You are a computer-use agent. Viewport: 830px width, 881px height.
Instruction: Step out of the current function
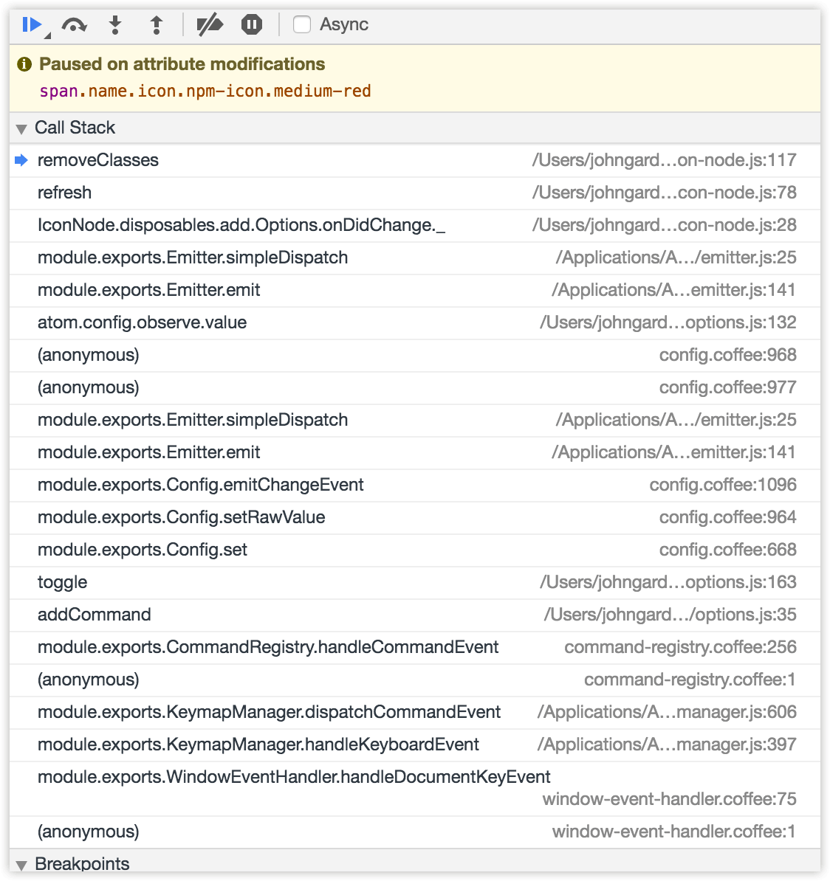(156, 24)
